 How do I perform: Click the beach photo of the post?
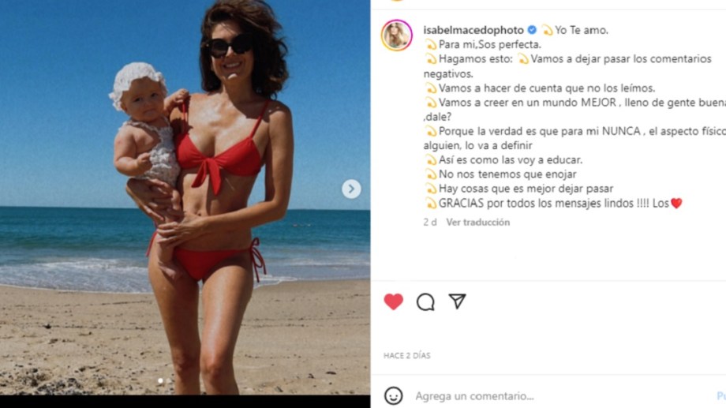[x=185, y=197]
